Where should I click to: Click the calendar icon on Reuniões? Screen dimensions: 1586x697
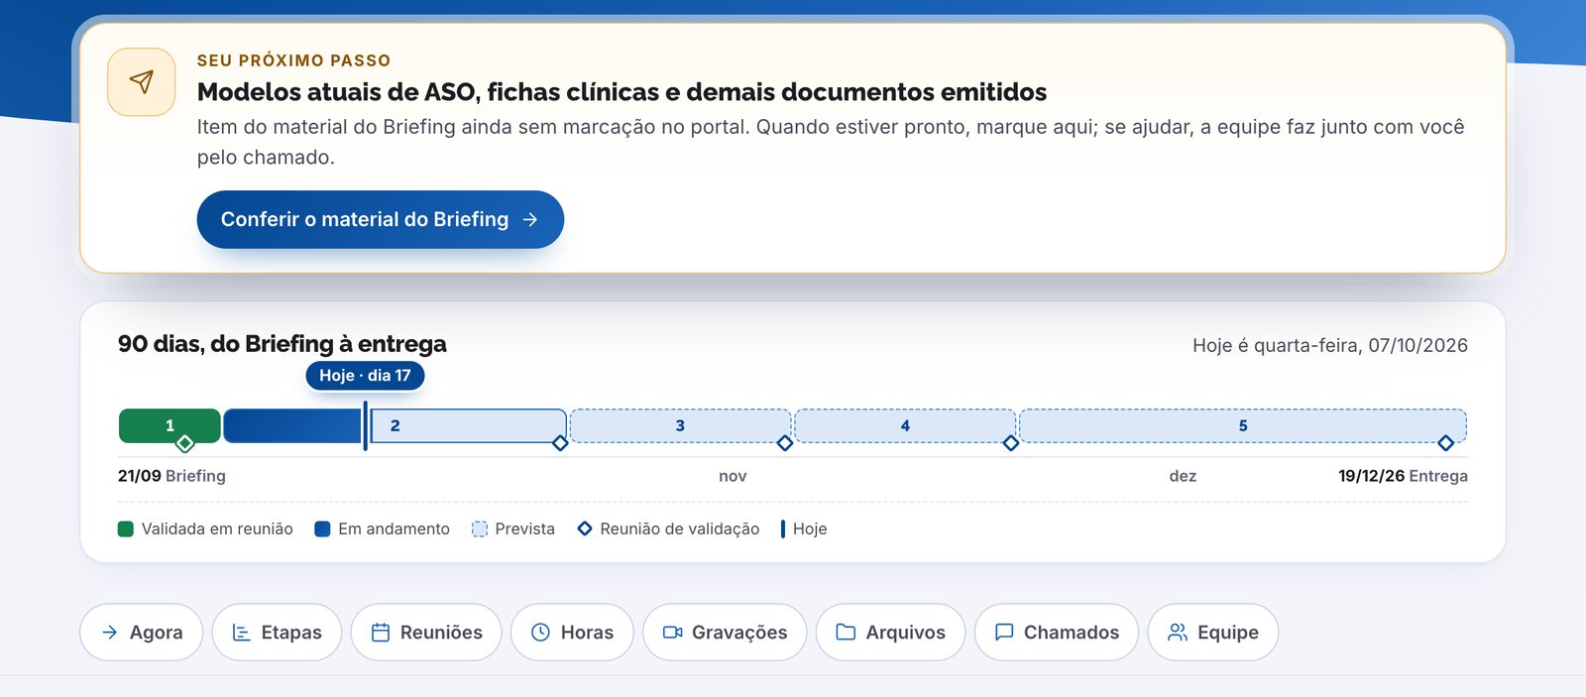381,633
